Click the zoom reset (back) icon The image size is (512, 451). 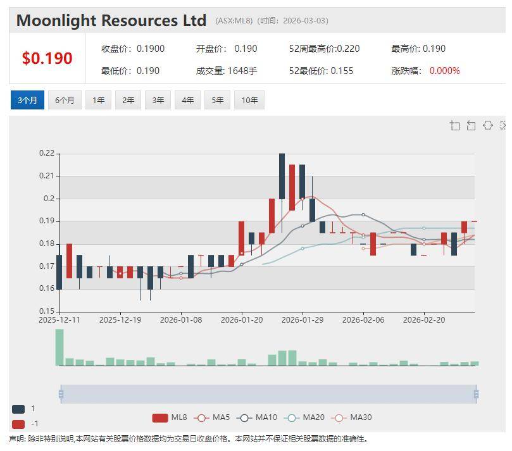click(471, 125)
